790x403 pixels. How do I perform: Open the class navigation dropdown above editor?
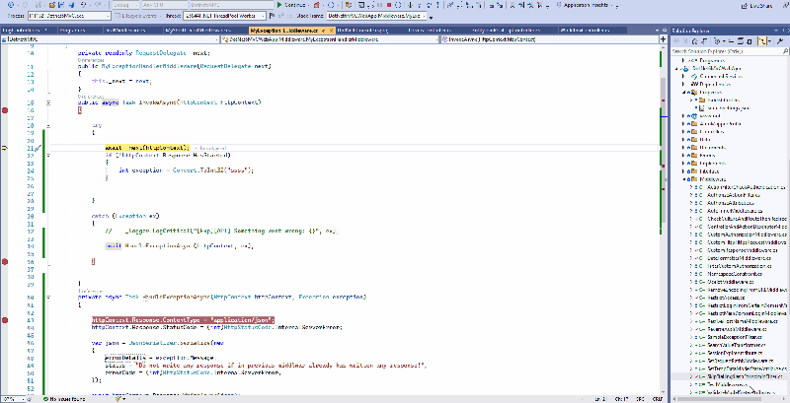[x=330, y=39]
